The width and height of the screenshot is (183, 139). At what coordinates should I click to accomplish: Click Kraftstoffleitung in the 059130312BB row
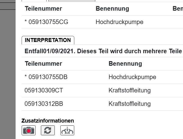[129, 104]
